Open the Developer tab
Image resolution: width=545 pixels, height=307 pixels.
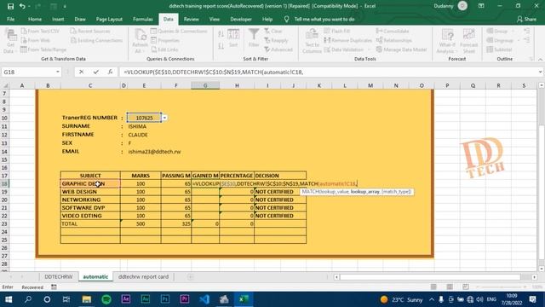pyautogui.click(x=241, y=19)
